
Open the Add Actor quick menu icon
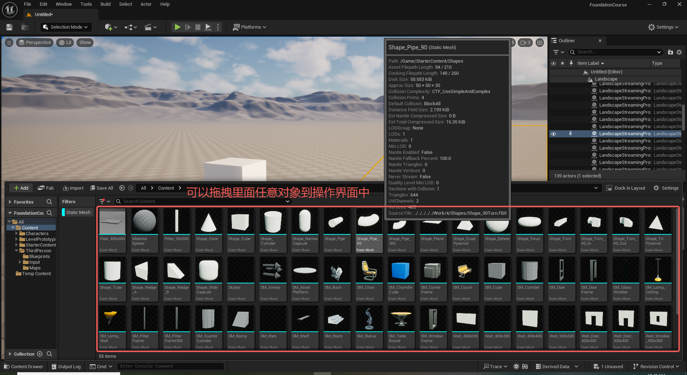[x=111, y=27]
